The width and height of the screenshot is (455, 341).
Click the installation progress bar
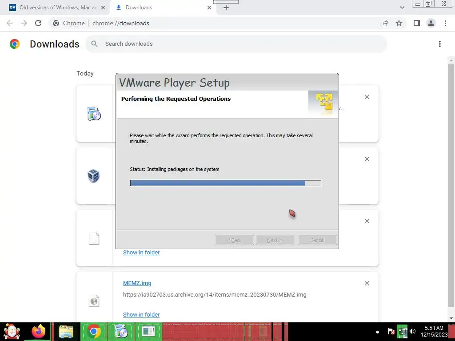pyautogui.click(x=225, y=182)
